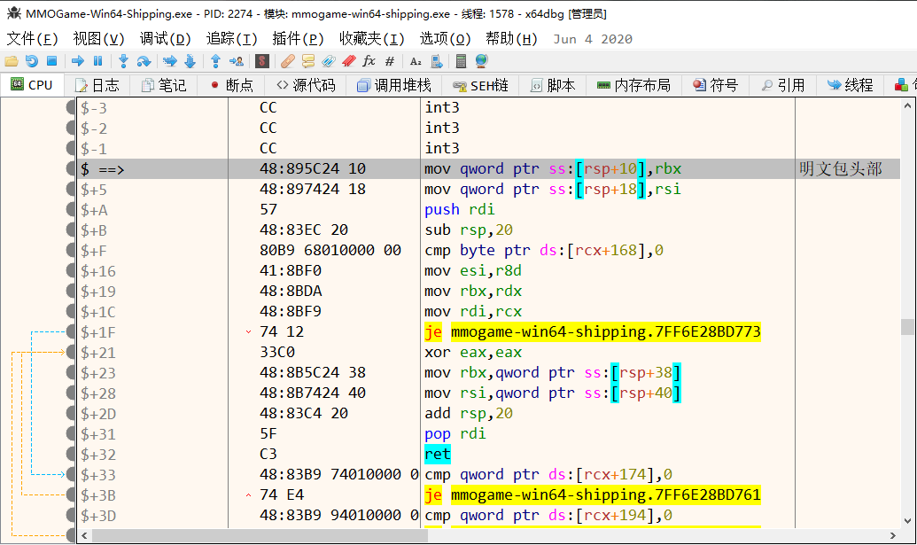Click the vertical scrollbar up arrow
Viewport: 917px width, 545px height.
[x=907, y=105]
